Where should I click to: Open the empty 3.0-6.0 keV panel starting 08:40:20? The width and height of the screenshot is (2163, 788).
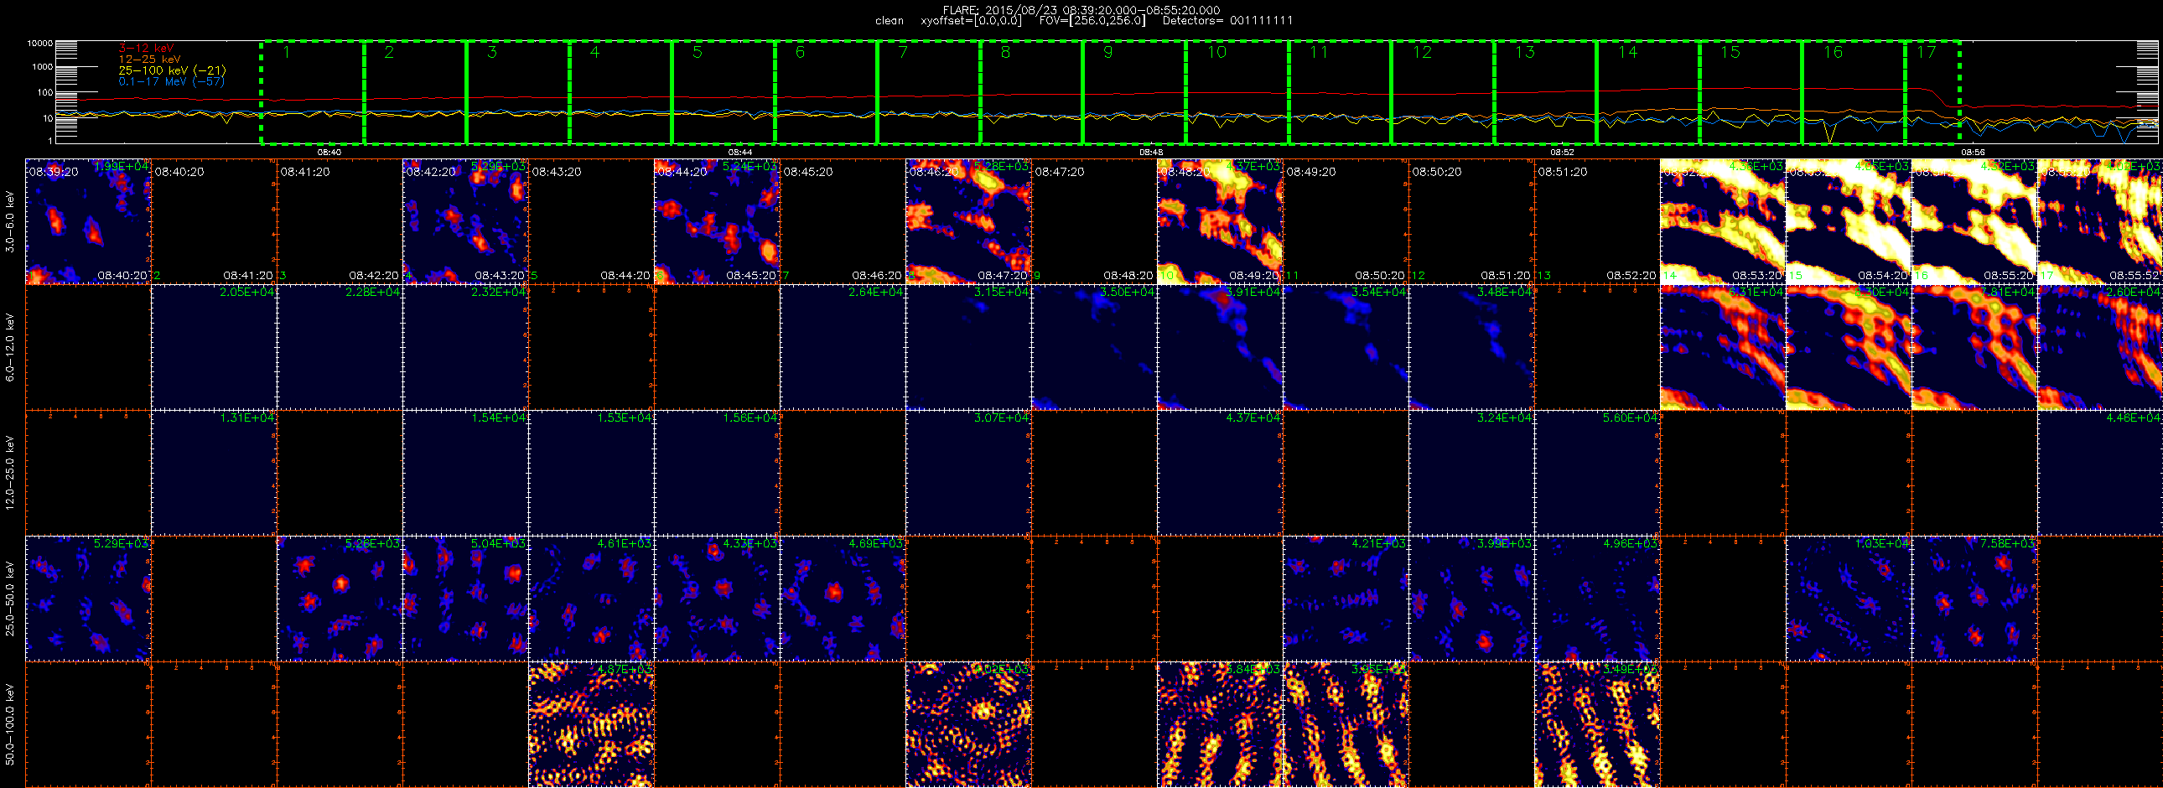coord(214,221)
